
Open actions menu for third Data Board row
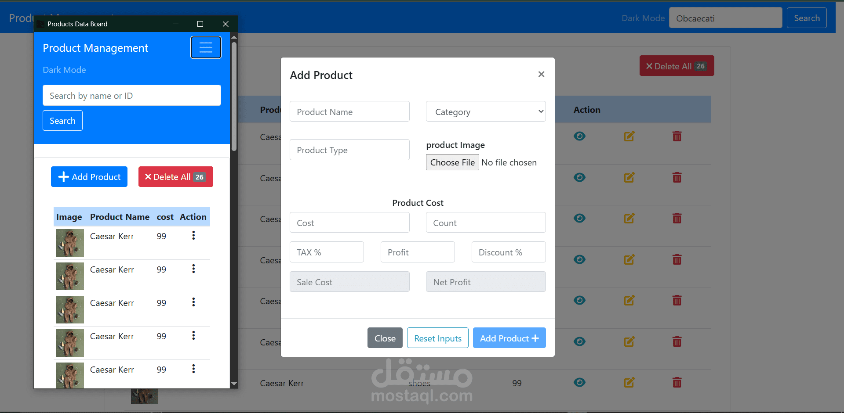(x=193, y=302)
